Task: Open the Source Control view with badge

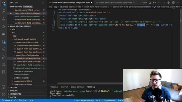Action: point(4,42)
